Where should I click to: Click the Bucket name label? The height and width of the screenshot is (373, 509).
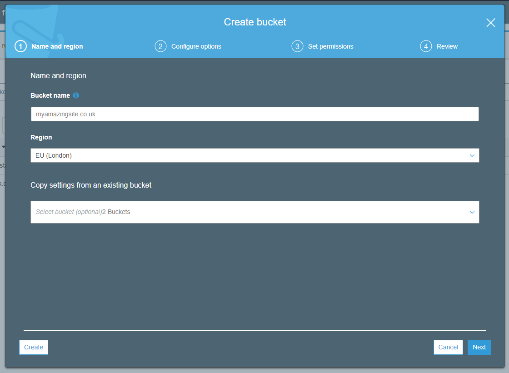[50, 95]
